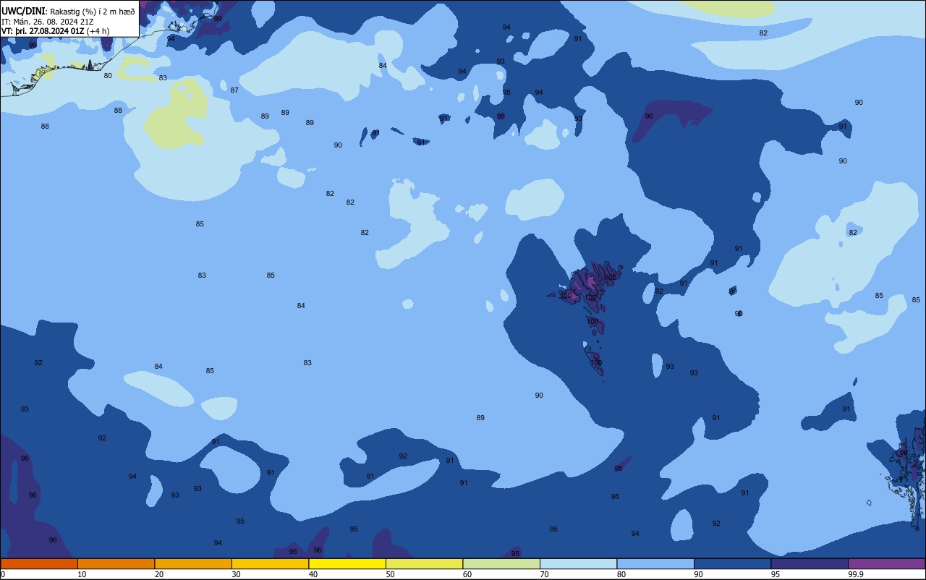Select the 80–90 light blue legend swatch

655,563
